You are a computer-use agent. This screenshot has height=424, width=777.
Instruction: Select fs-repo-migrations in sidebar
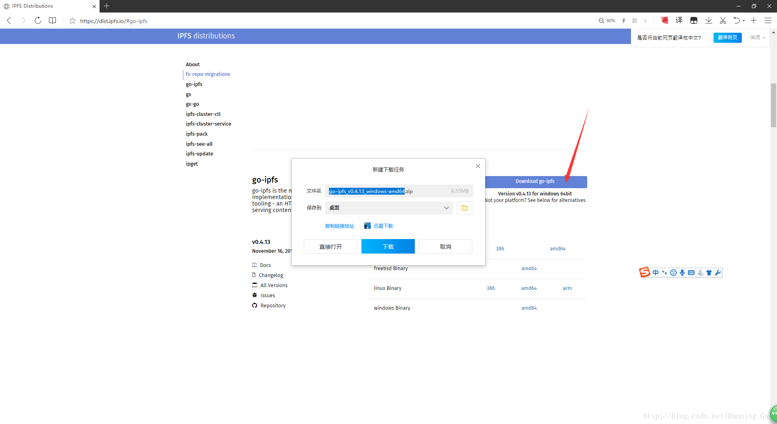(x=208, y=74)
